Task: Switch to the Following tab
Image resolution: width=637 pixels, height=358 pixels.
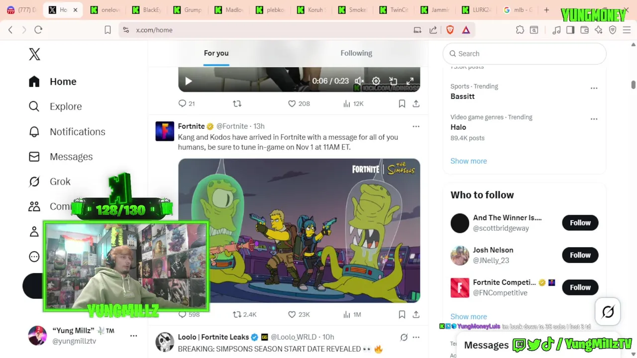Action: point(356,53)
